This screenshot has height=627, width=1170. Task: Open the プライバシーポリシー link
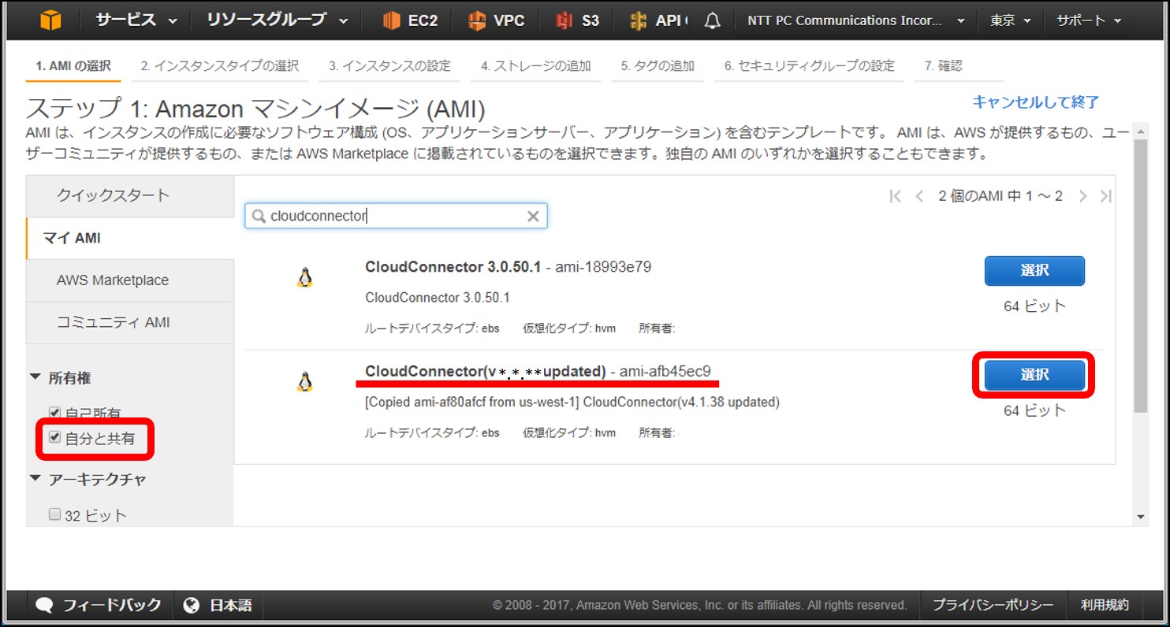click(x=993, y=605)
